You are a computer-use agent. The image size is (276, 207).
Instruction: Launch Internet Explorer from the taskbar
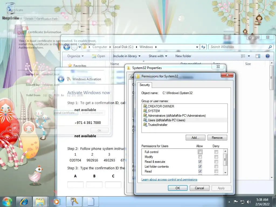click(24, 202)
